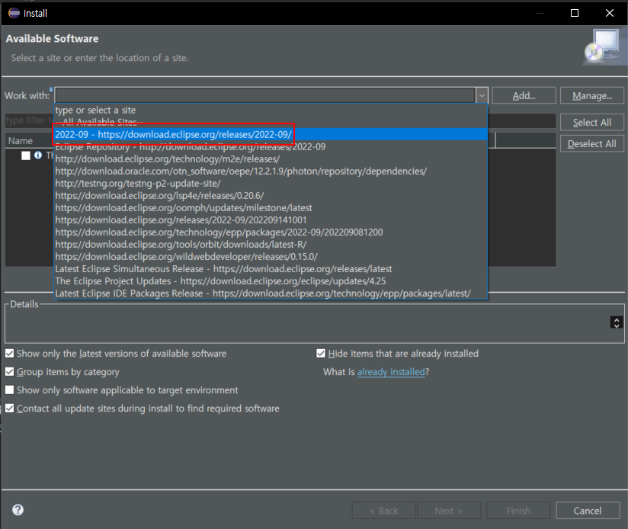Click the help question mark icon
The image size is (628, 529).
18,510
